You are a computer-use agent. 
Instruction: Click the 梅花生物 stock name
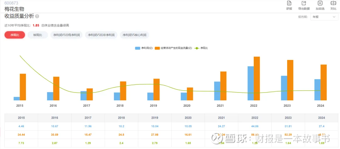pyautogui.click(x=14, y=9)
